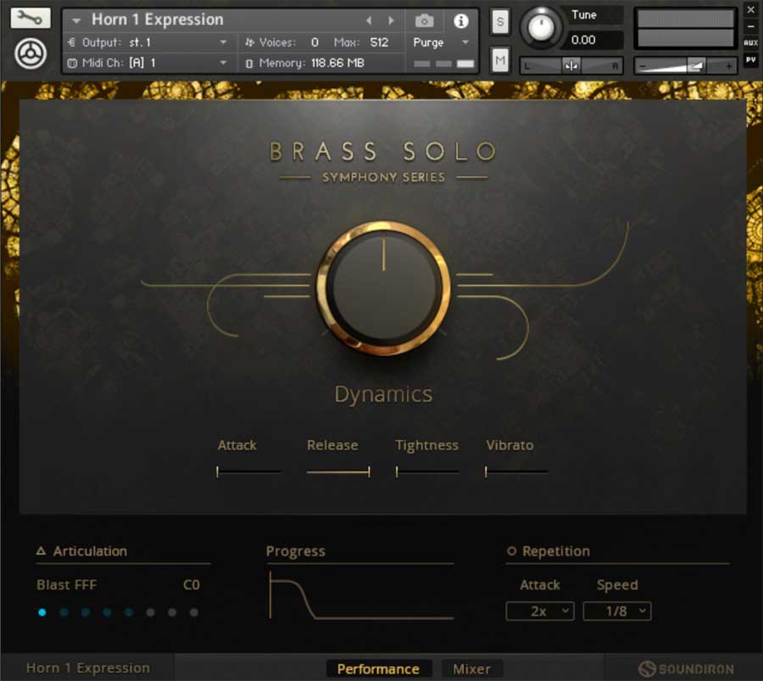Open the Output st. 1 dropdown
This screenshot has width=763, height=681.
tap(148, 42)
